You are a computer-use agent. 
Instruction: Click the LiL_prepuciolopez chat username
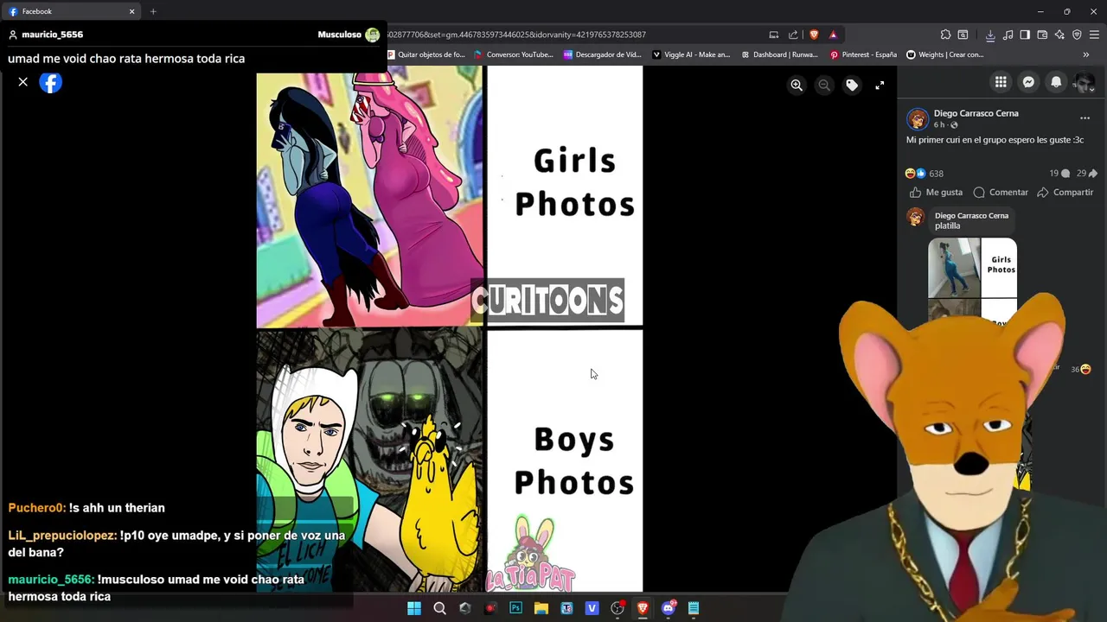tap(62, 536)
